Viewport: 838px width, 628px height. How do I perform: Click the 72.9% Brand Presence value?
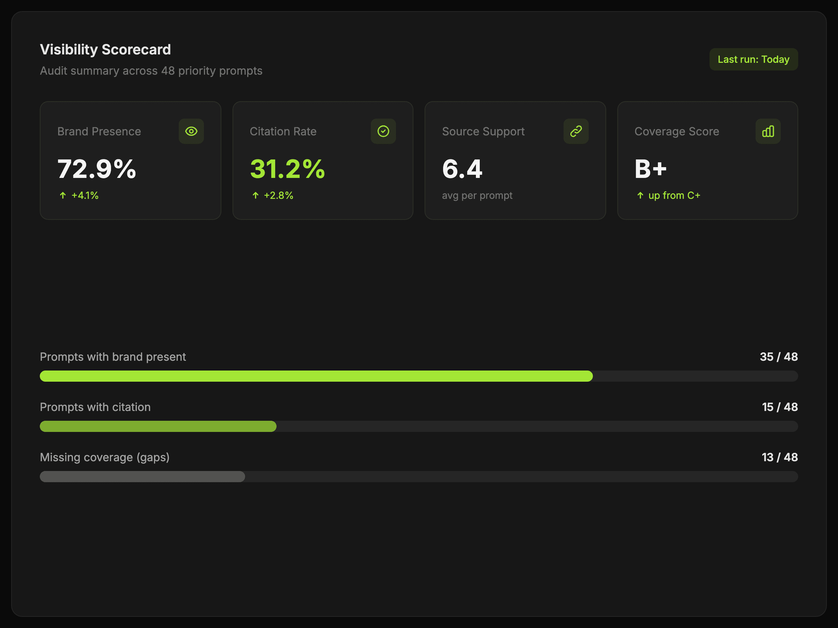point(97,169)
